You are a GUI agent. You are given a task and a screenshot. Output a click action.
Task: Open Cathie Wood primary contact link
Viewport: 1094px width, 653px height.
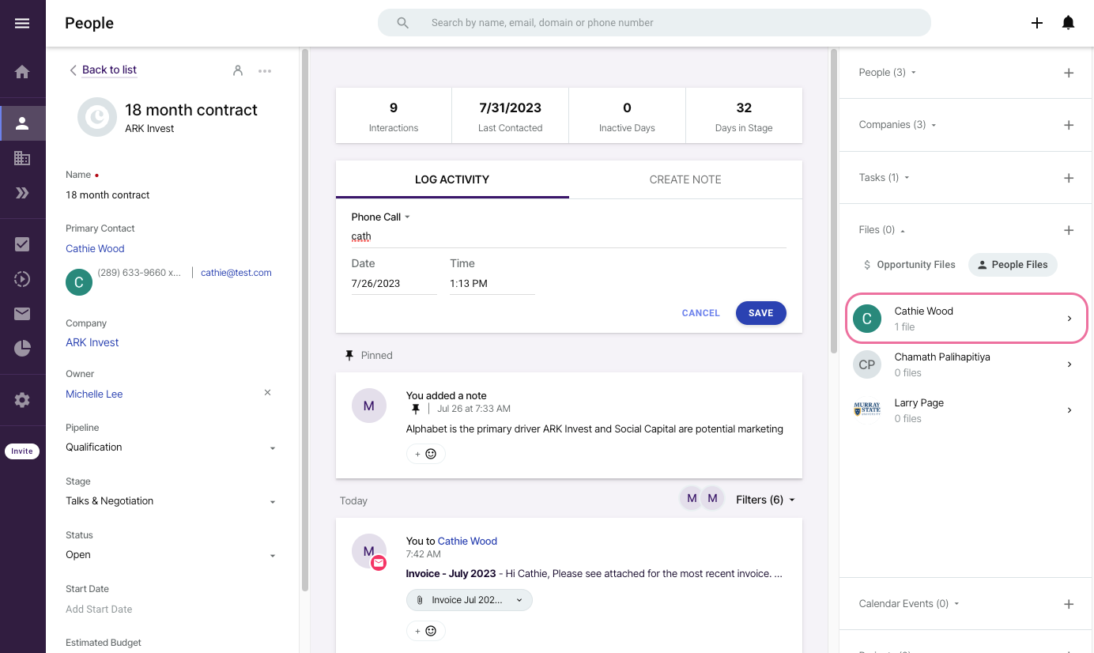click(95, 248)
